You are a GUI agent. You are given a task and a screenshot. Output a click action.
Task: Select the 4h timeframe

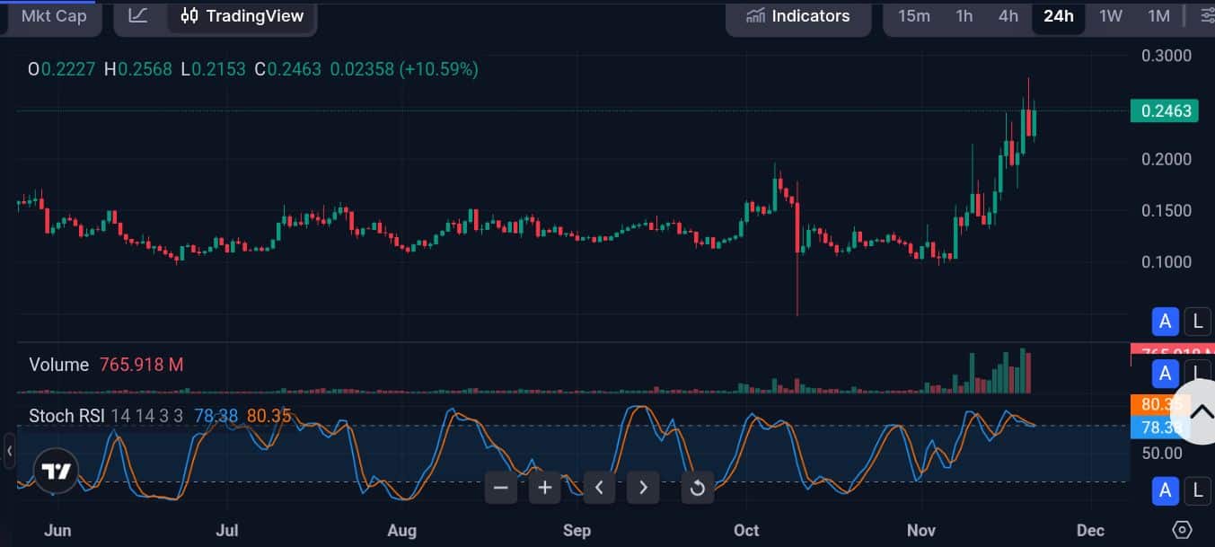(1008, 15)
